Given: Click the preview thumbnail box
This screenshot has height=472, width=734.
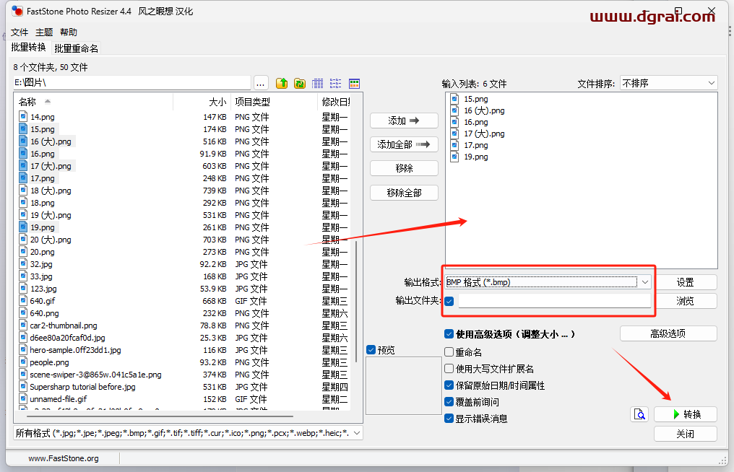Looking at the screenshot, I should point(404,386).
